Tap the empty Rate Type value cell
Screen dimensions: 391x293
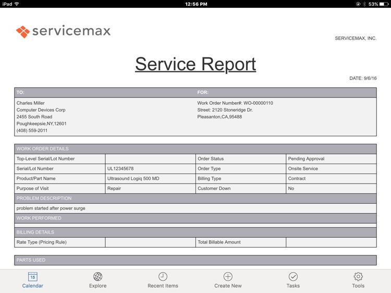pos(150,242)
